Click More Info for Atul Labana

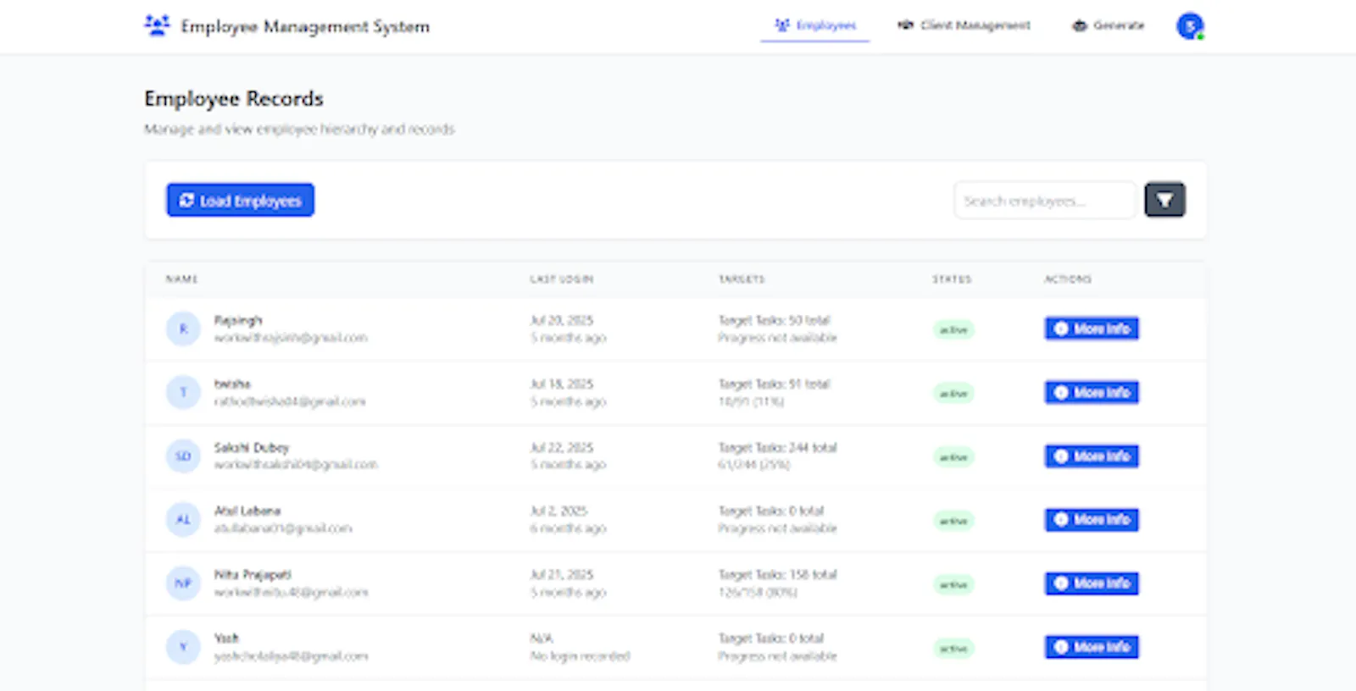pos(1092,519)
